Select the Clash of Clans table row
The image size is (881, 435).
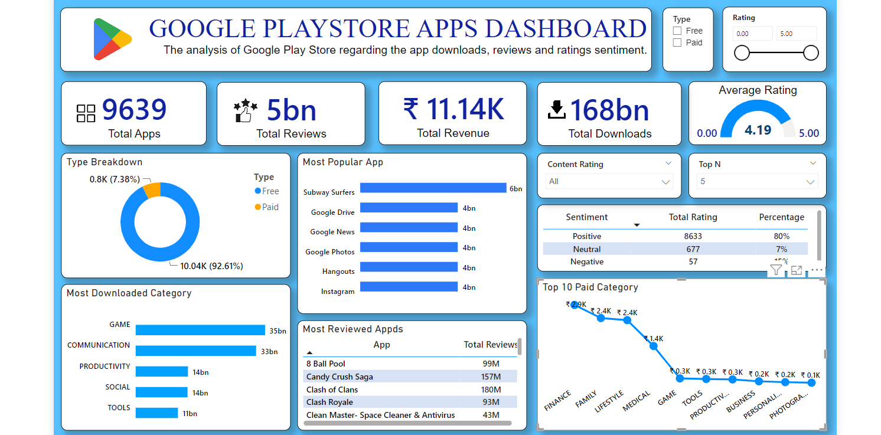332,390
